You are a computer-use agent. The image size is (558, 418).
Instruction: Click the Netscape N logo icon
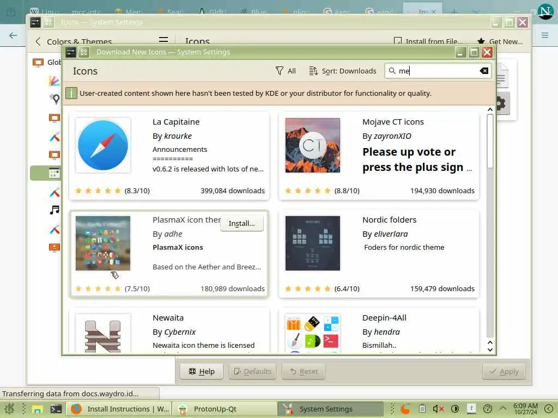tap(545, 11)
